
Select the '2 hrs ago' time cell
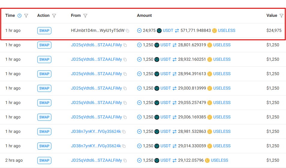coord(14,160)
